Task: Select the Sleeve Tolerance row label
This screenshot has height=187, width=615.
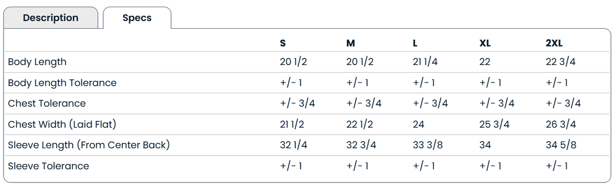Action: click(x=48, y=166)
